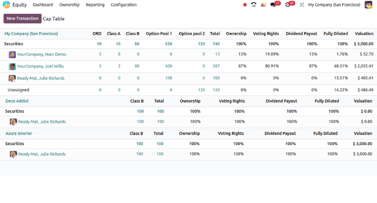Open the developer tools wrench icon

tap(302, 5)
